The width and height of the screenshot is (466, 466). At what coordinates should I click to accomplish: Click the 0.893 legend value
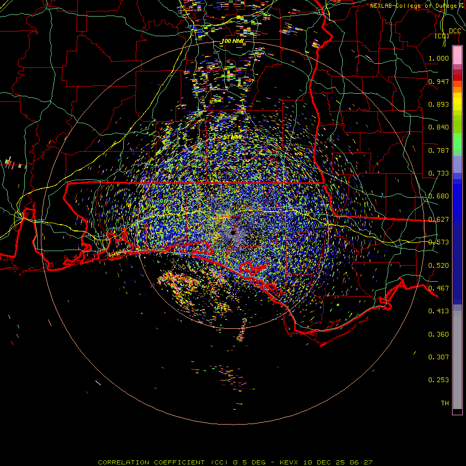(x=439, y=104)
